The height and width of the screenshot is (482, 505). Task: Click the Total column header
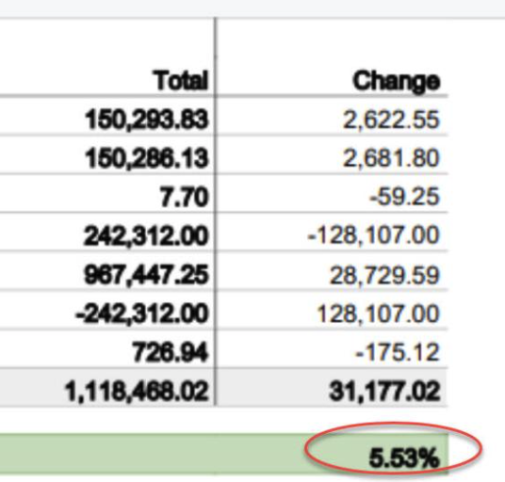(181, 80)
